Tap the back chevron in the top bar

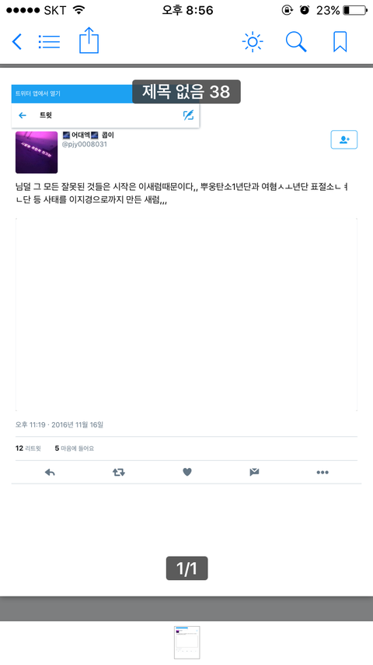coord(16,41)
